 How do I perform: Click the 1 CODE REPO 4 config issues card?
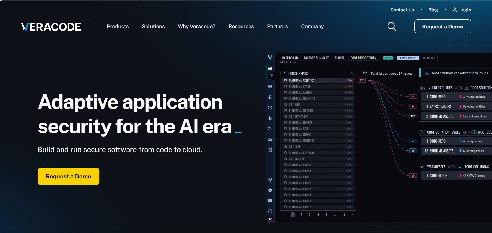456,141
